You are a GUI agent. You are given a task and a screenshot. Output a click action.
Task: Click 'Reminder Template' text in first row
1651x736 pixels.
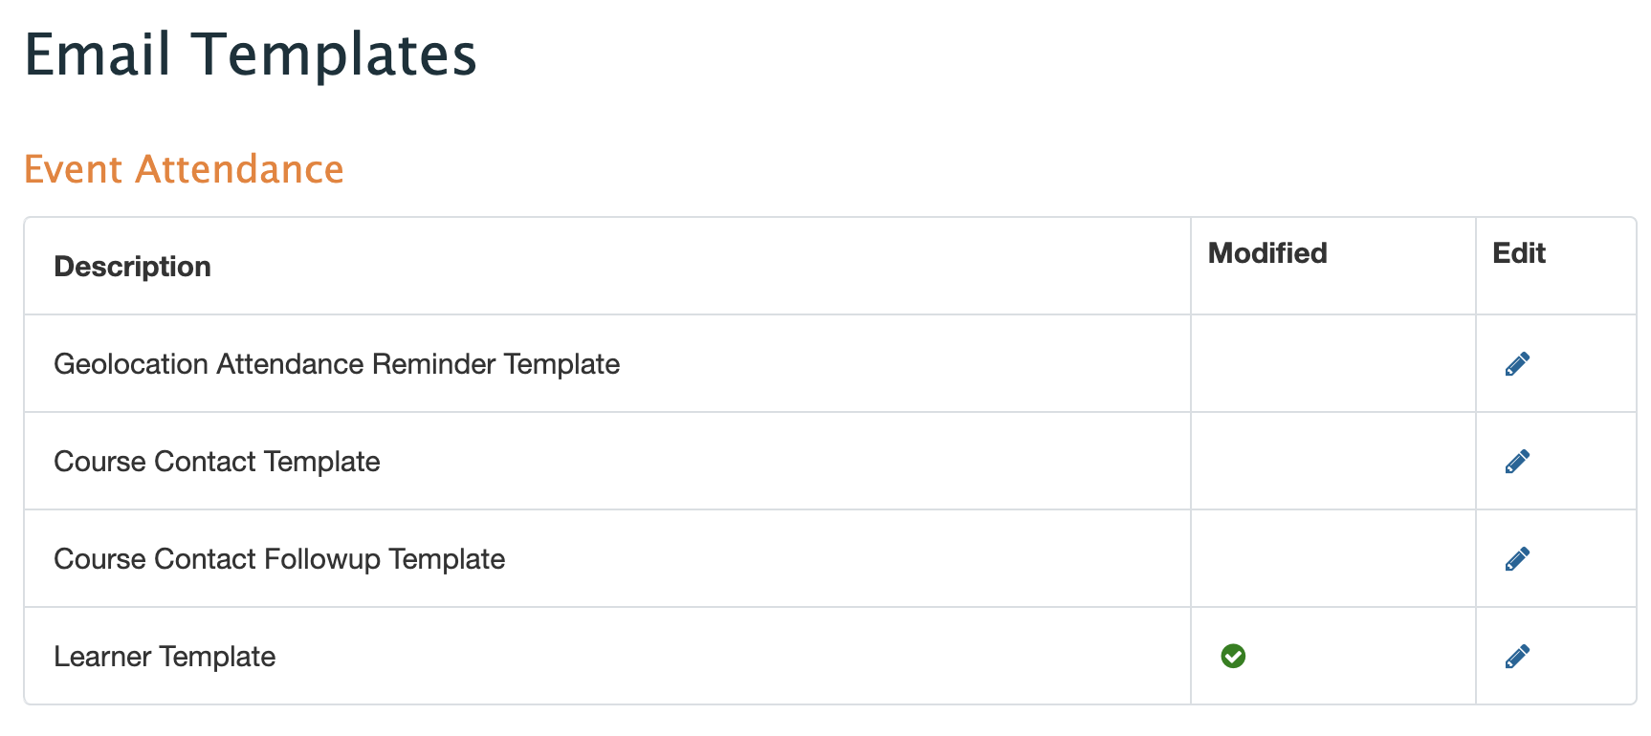pyautogui.click(x=495, y=364)
